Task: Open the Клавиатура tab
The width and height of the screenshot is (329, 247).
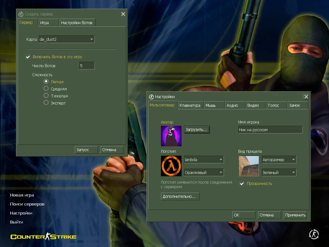Action: (x=191, y=105)
